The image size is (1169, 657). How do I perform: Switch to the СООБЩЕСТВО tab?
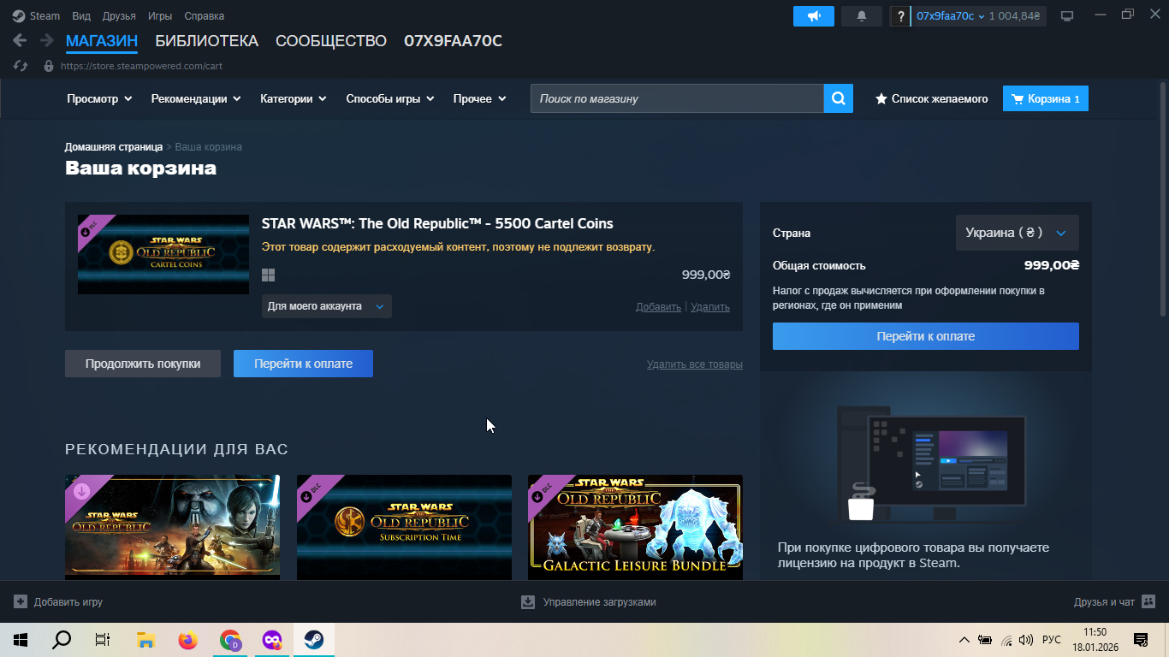[331, 41]
